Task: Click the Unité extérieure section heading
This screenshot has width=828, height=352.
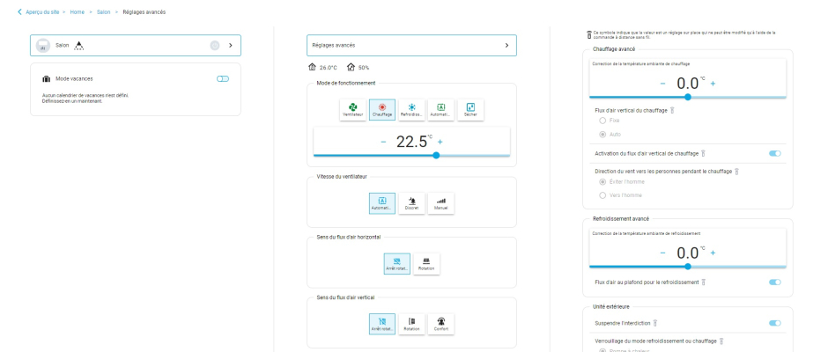Action: click(x=611, y=306)
